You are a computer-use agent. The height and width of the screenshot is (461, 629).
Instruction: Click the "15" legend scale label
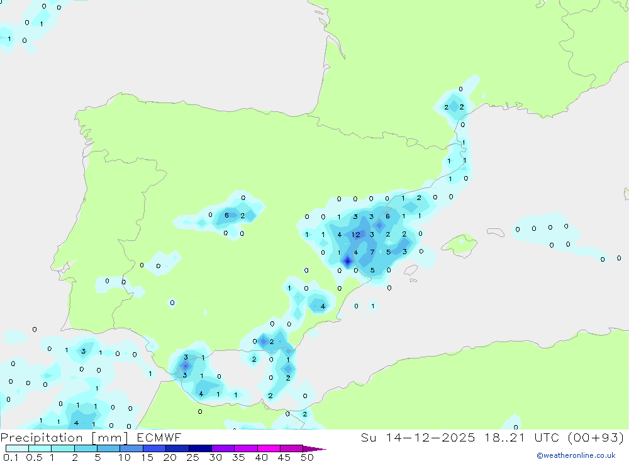(147, 457)
